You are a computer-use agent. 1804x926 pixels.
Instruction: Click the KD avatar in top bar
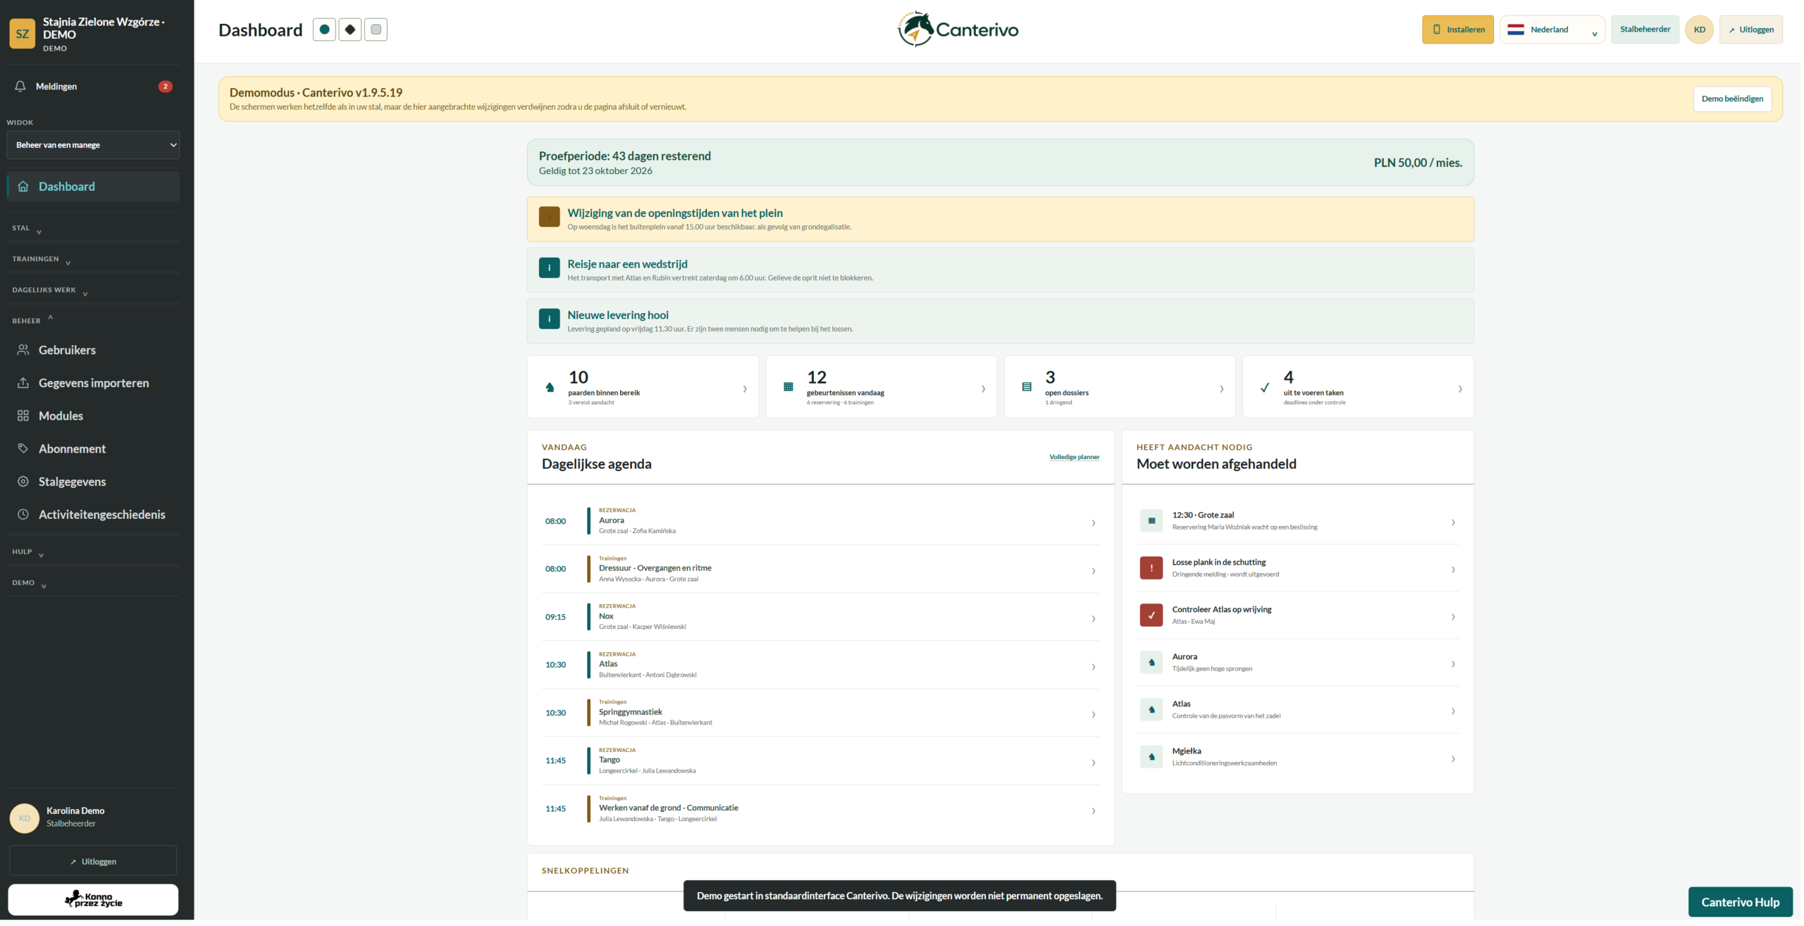pyautogui.click(x=1700, y=30)
